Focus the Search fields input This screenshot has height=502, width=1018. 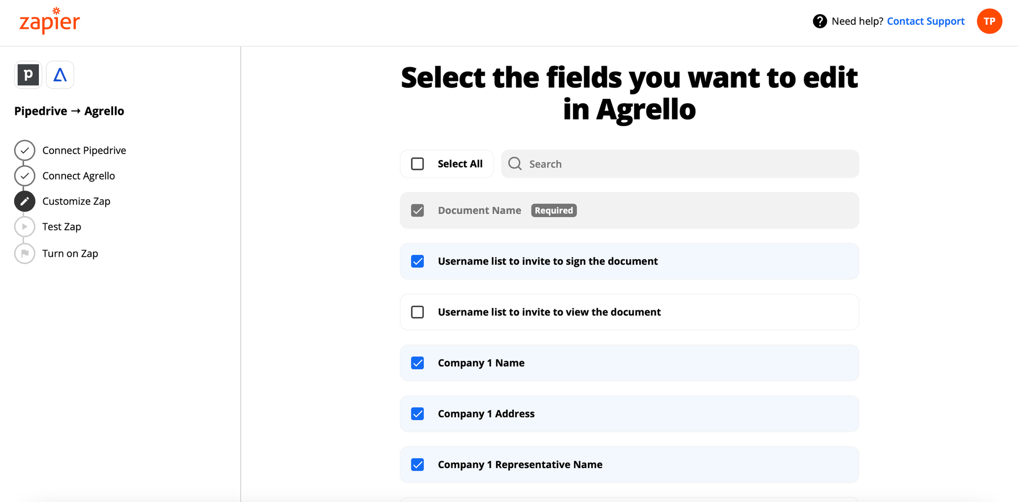tap(680, 164)
